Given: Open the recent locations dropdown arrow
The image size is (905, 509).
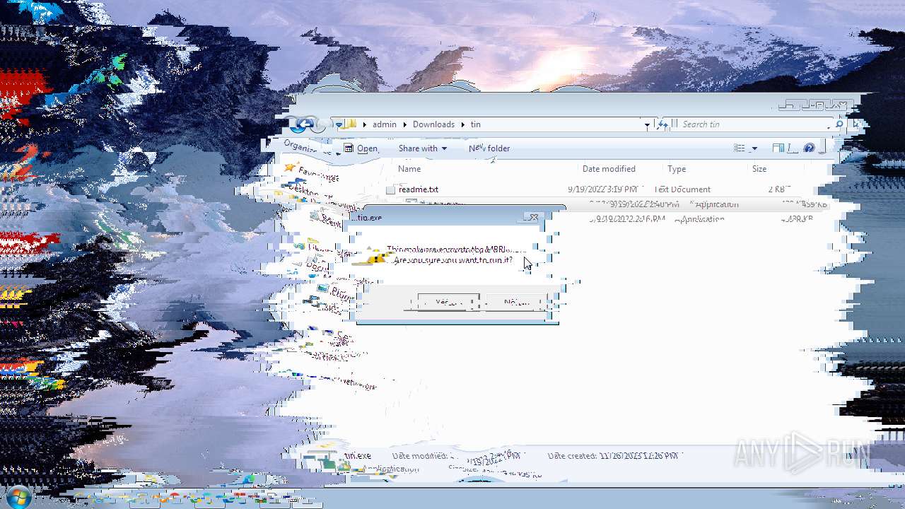Looking at the screenshot, I should 339,124.
